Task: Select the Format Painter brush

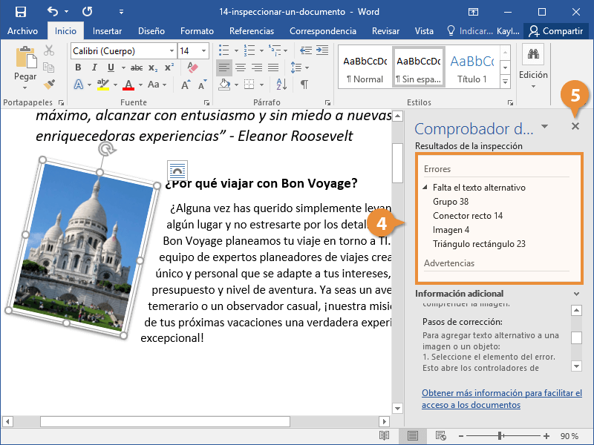Action: [x=49, y=84]
